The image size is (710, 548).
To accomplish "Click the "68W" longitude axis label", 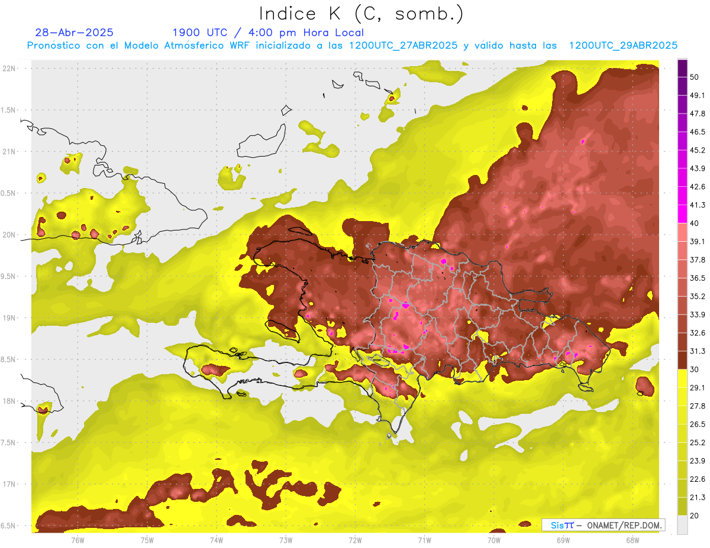I will click(x=632, y=540).
